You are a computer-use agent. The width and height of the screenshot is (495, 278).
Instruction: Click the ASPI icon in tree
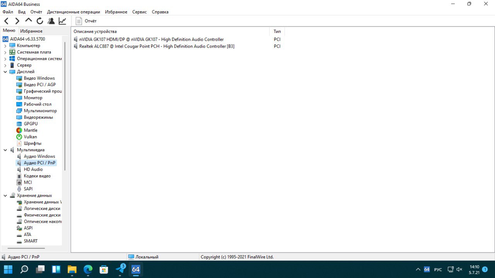[x=19, y=228]
